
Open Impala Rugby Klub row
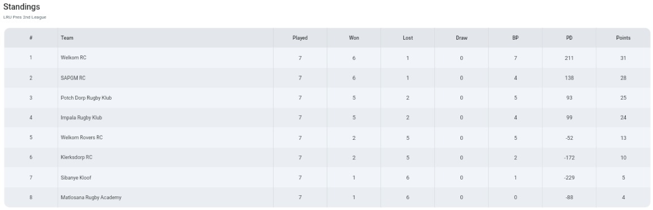coord(326,118)
